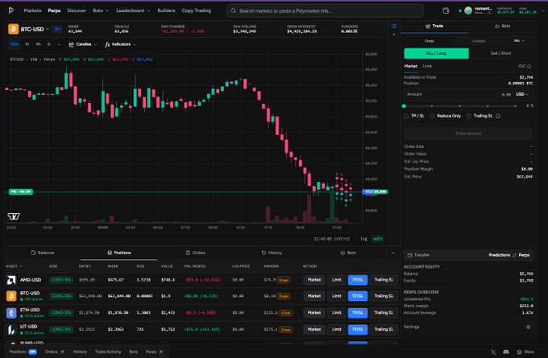Enable the Trailing SL option in order form
548x358 pixels.
[468, 116]
